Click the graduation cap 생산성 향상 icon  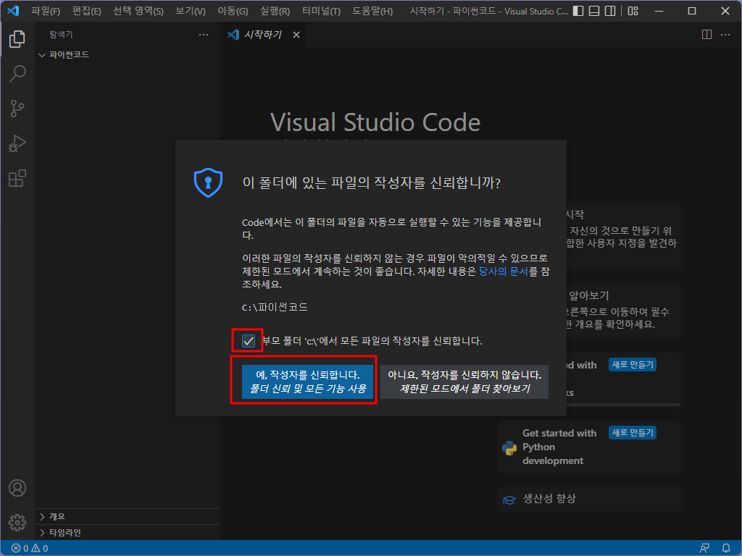click(509, 500)
